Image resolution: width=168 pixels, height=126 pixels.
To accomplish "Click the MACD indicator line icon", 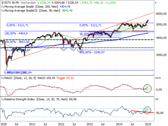I will click(x=3, y=78).
